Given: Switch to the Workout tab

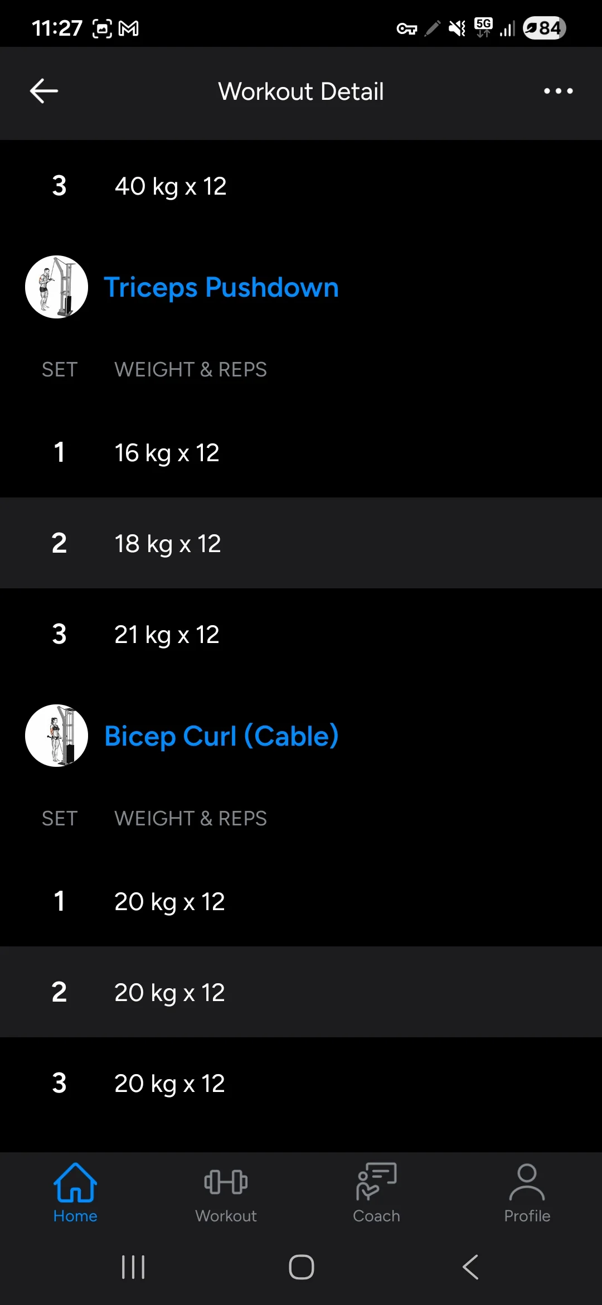Looking at the screenshot, I should tap(226, 1193).
